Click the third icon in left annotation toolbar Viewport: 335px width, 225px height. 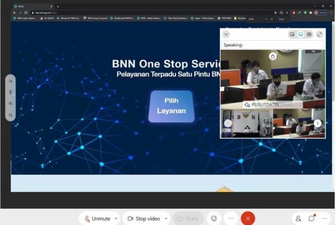point(11,104)
